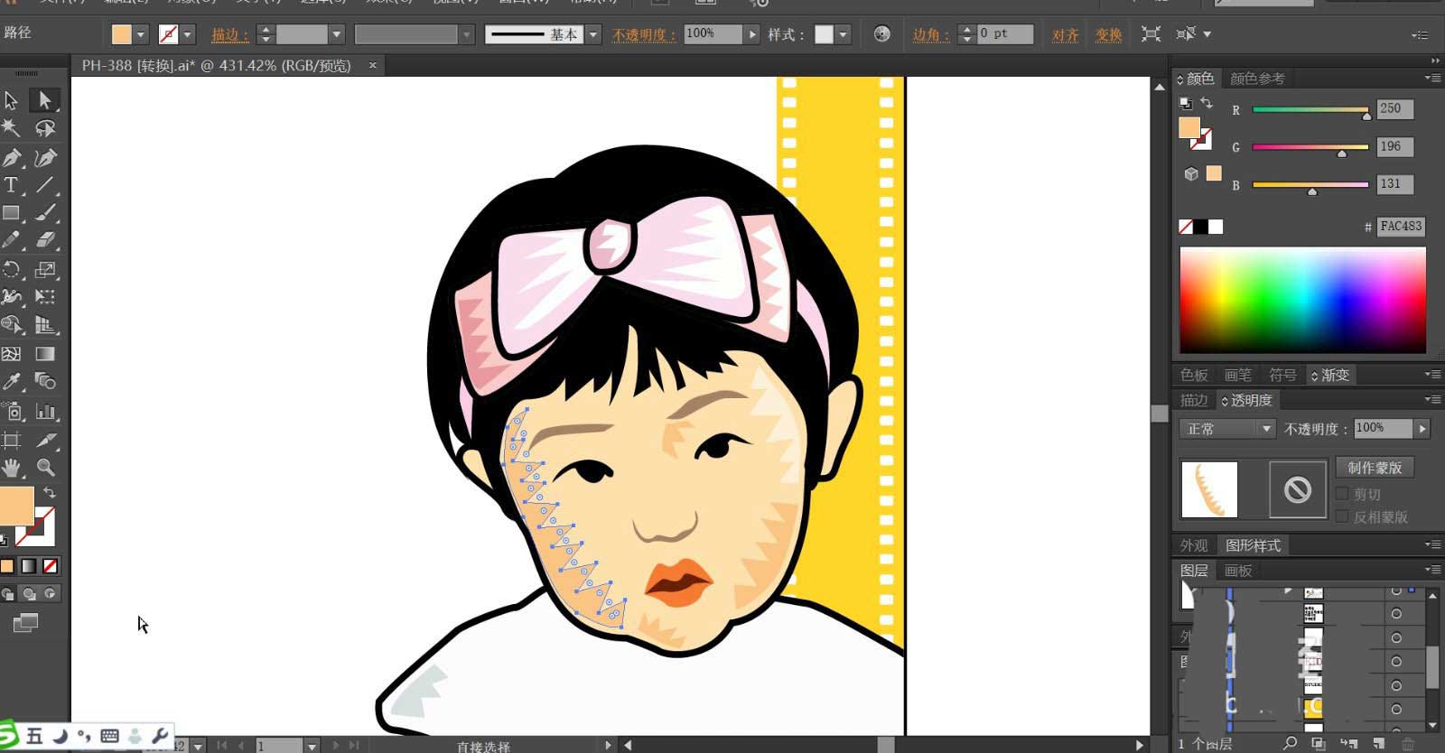
Task: Select the Eyedropper tool
Action: pos(12,382)
